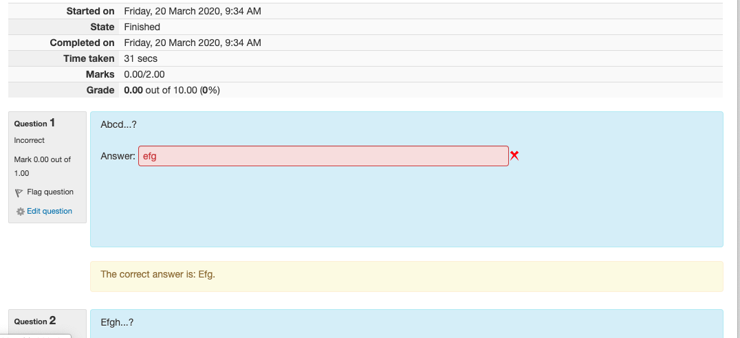
Task: Click the 'Answer:' label
Action: pos(118,156)
